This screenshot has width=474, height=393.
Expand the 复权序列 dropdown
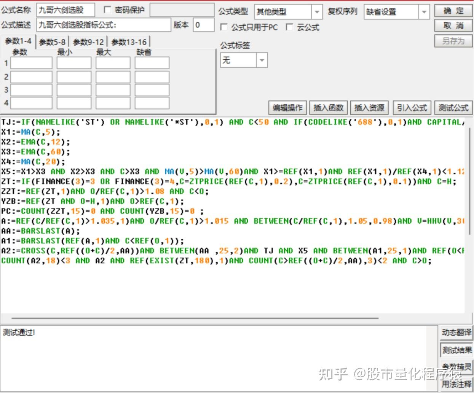pos(424,12)
